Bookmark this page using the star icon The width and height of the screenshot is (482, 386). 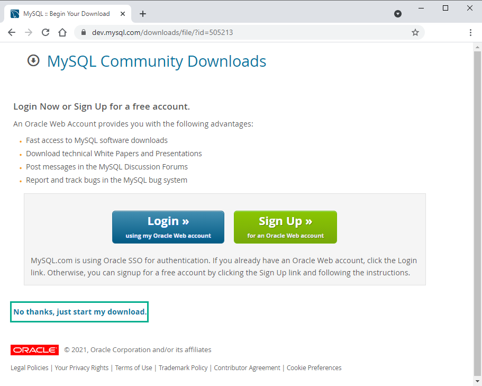click(415, 32)
